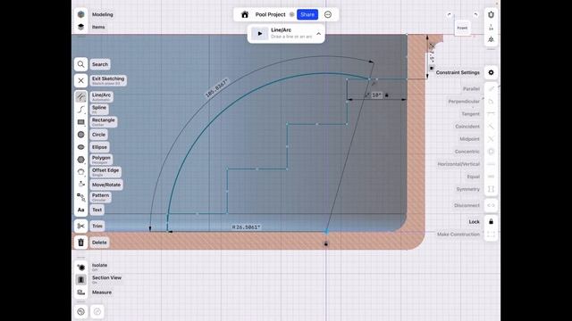Image resolution: width=572 pixels, height=321 pixels.
Task: Select the Circle tool icon
Action: 81,135
